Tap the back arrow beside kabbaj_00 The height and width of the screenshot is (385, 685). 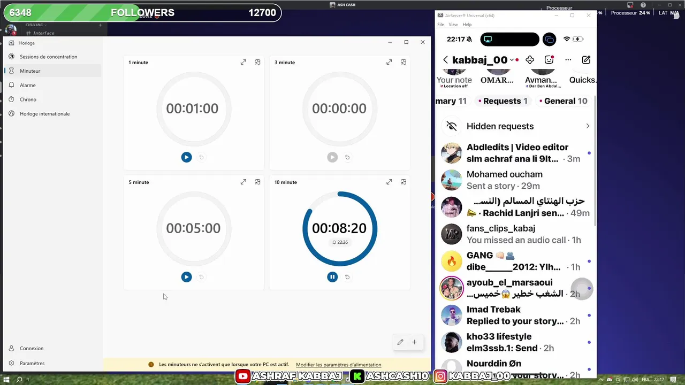coord(445,60)
